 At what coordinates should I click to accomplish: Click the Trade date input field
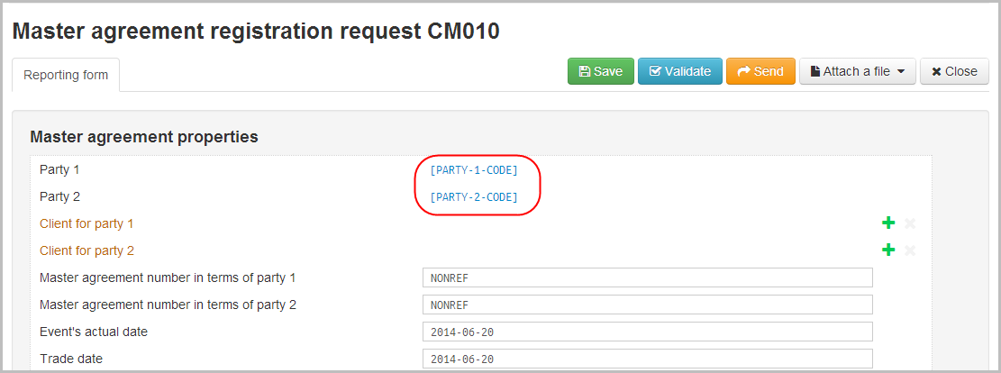point(647,359)
